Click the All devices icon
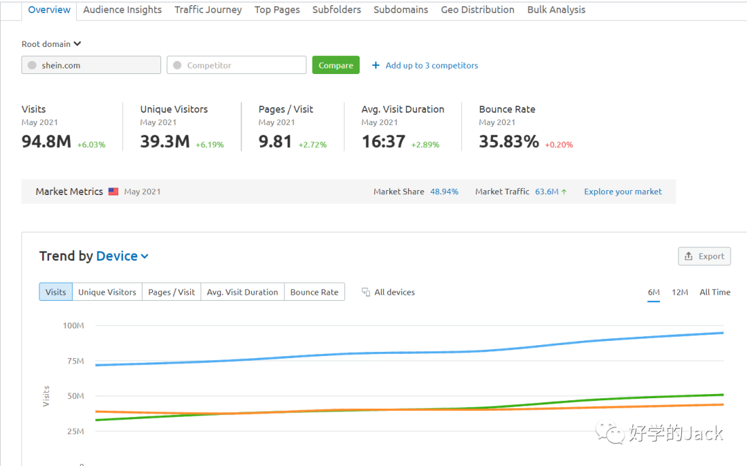This screenshot has width=747, height=466. pos(366,292)
